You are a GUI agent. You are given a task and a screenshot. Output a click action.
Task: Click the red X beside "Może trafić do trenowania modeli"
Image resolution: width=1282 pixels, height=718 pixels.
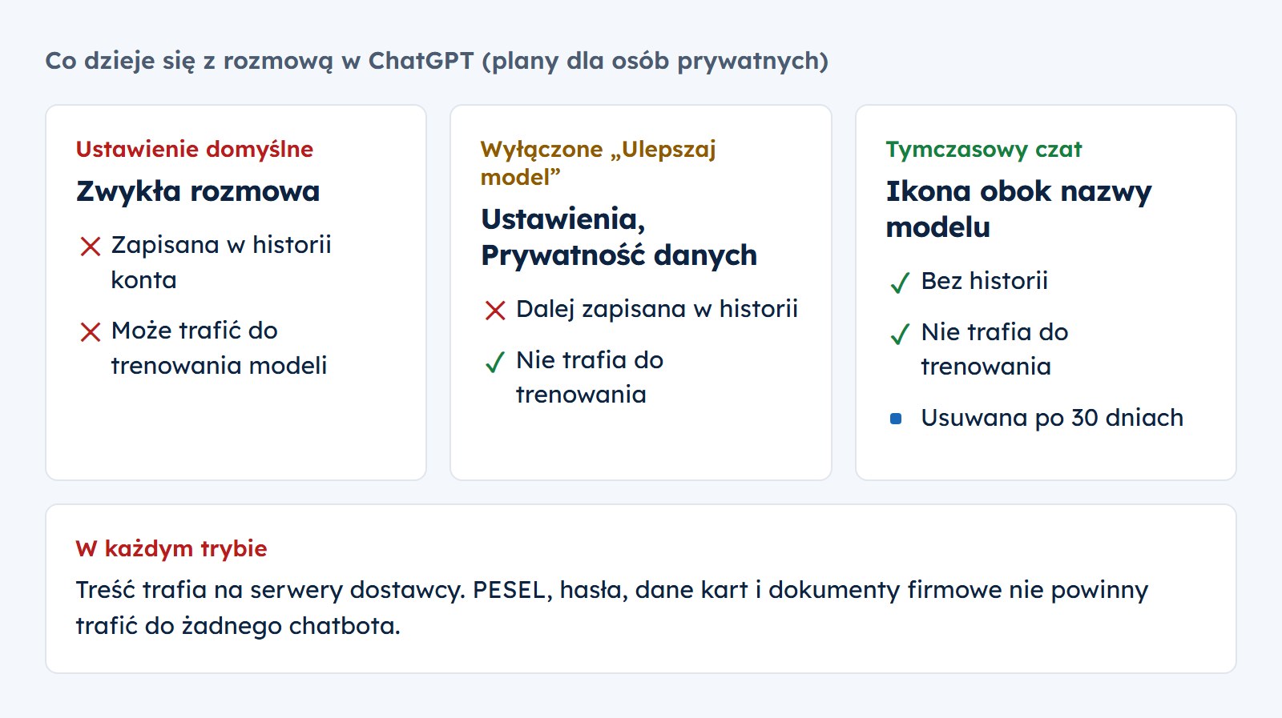pyautogui.click(x=91, y=332)
